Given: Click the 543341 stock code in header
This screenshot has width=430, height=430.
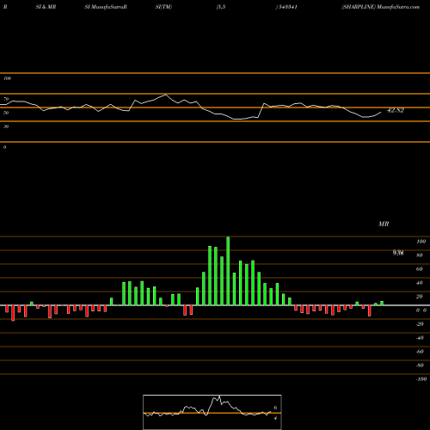Looking at the screenshot, I should tap(287, 7).
